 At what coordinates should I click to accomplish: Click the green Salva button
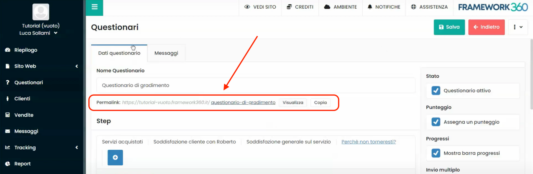click(x=449, y=27)
